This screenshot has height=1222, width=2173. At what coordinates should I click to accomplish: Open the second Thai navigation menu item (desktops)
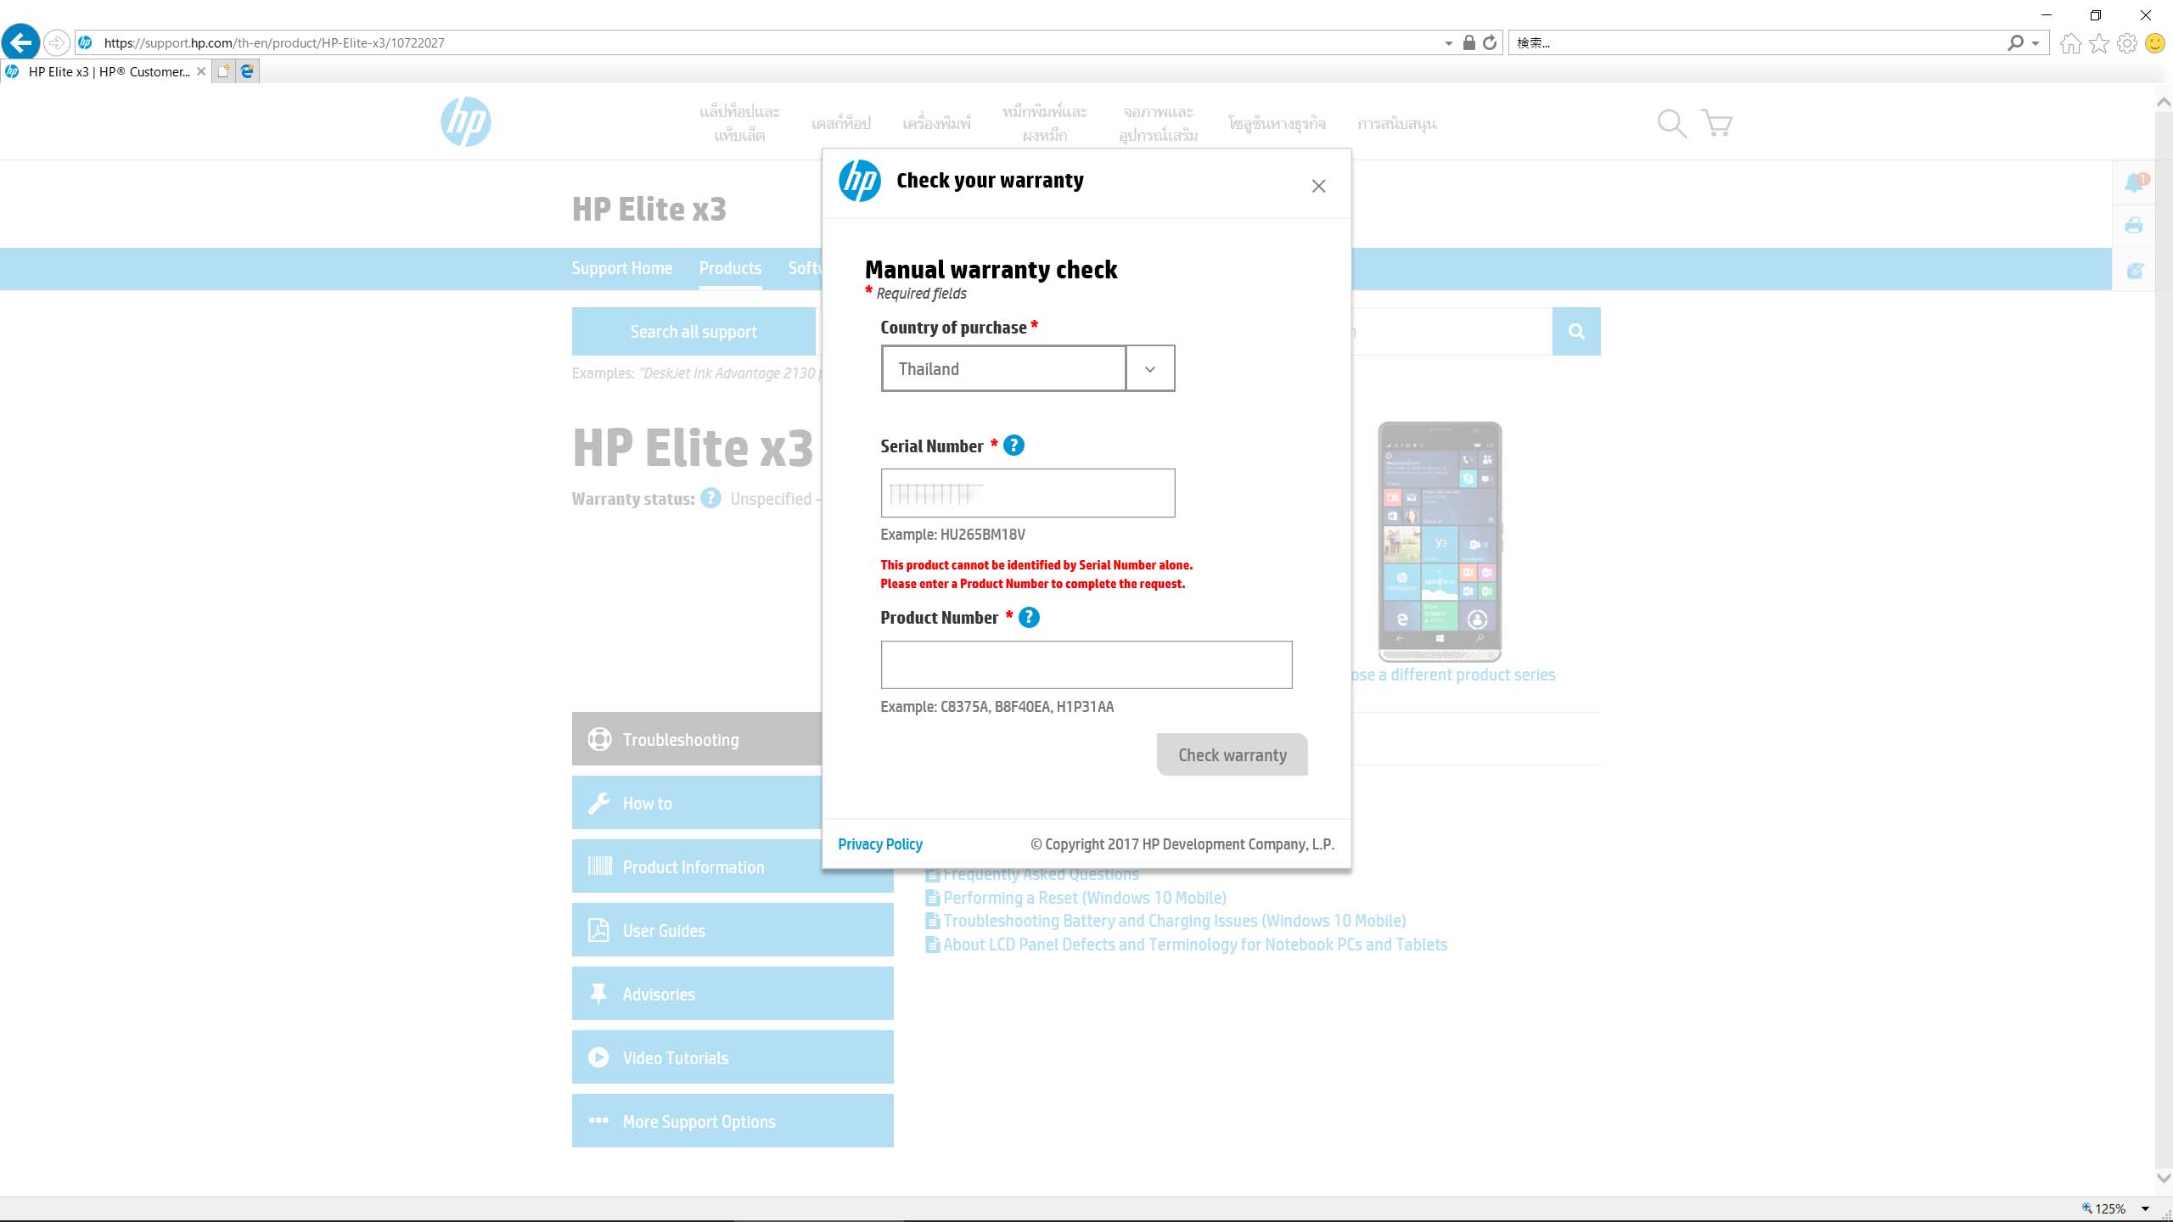[x=840, y=124]
